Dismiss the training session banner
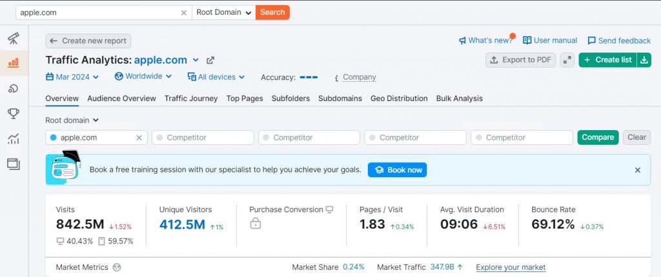The image size is (661, 277). pos(638,170)
